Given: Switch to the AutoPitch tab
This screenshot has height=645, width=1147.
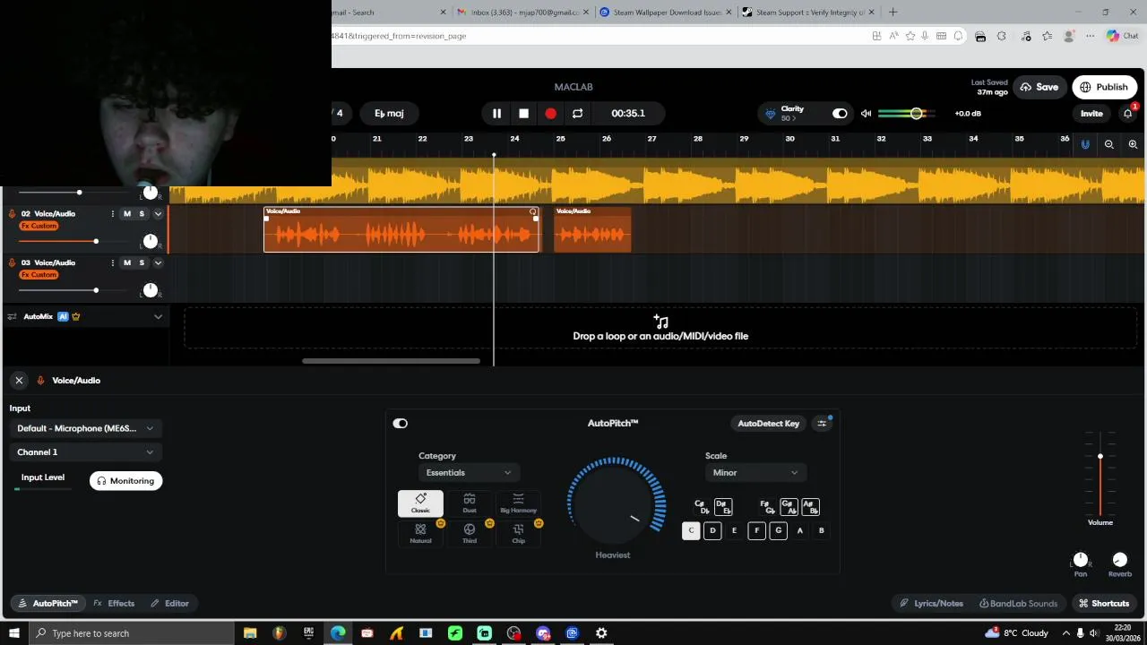Looking at the screenshot, I should coord(47,604).
